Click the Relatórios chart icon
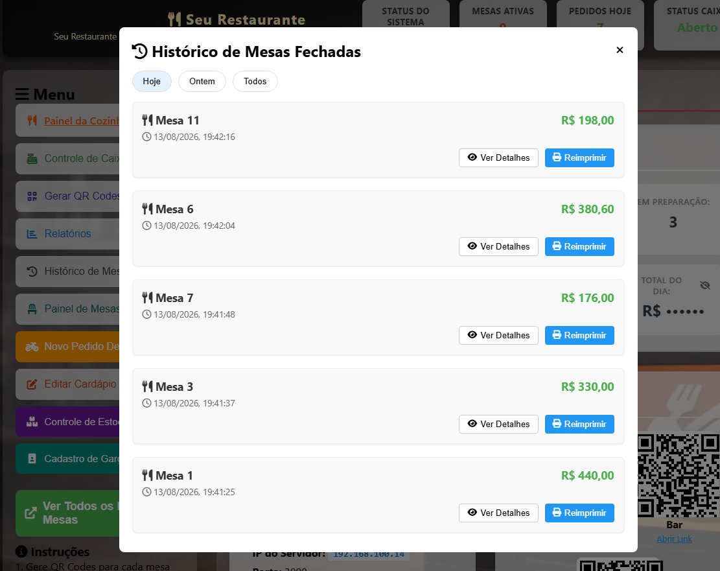The width and height of the screenshot is (720, 571). pyautogui.click(x=32, y=234)
